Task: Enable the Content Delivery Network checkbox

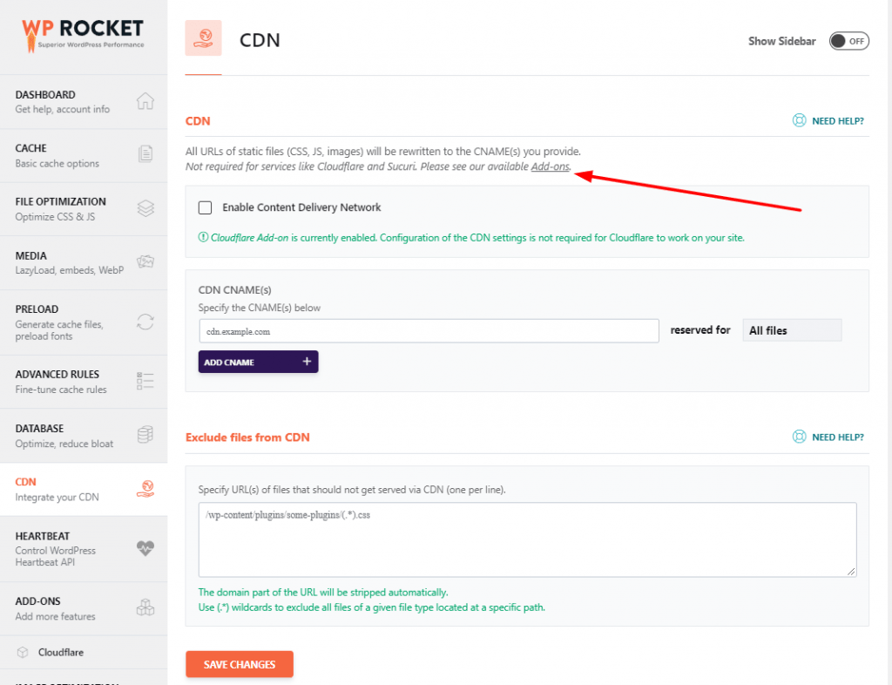Action: (x=205, y=208)
